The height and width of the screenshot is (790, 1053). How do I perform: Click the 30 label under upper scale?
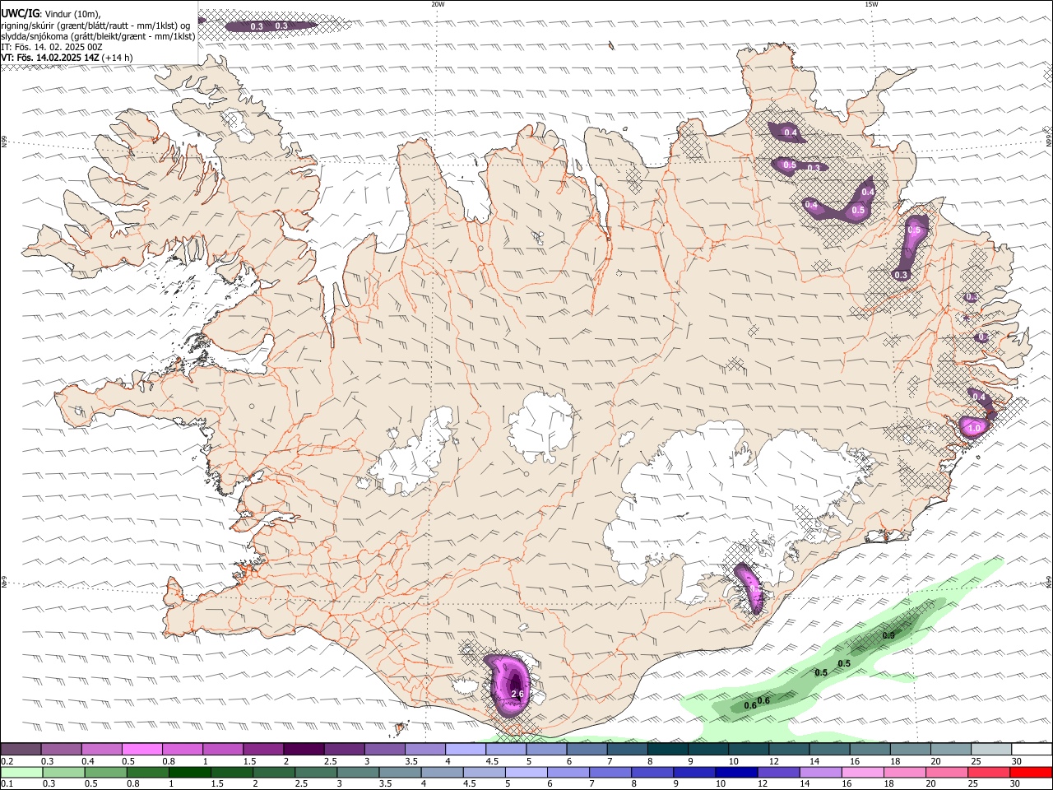(1017, 761)
